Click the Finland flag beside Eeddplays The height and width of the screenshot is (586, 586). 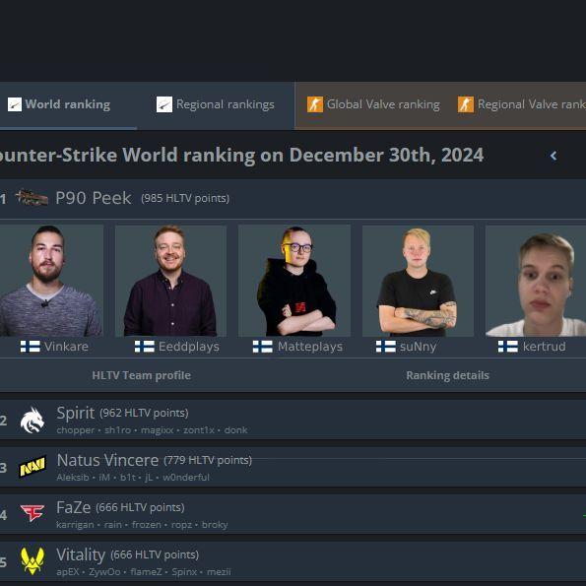click(x=145, y=347)
